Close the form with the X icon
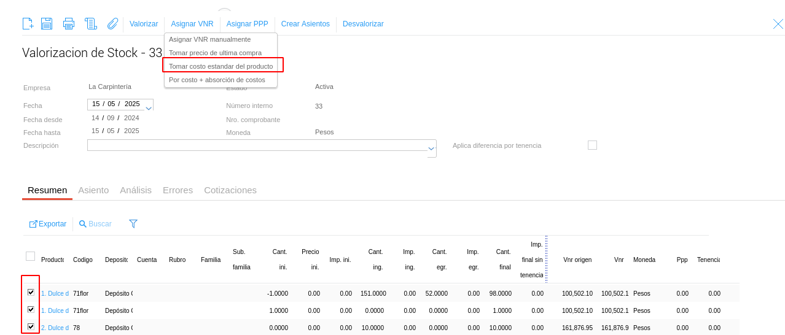Screen dimensions: 785x335 (778, 24)
